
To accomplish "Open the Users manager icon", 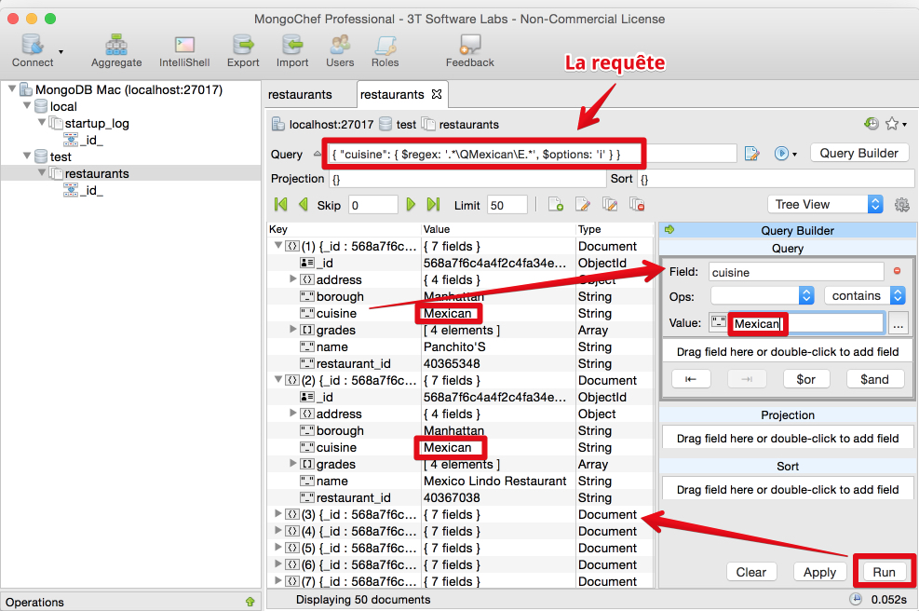I will (x=340, y=50).
